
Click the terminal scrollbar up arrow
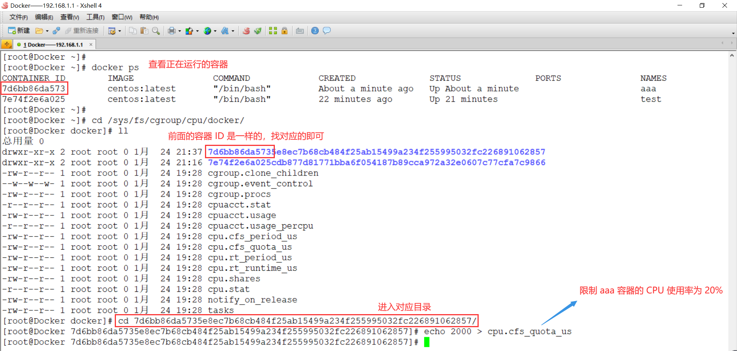(x=732, y=56)
